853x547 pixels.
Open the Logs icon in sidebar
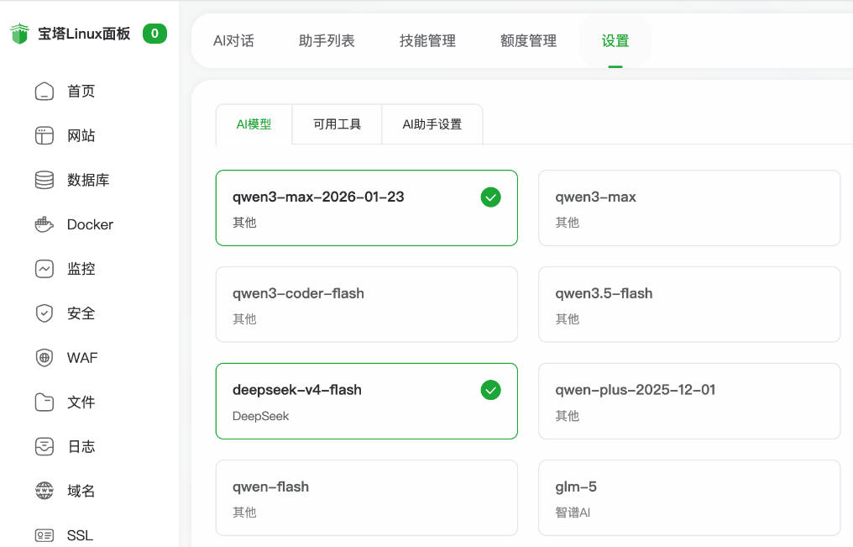44,447
